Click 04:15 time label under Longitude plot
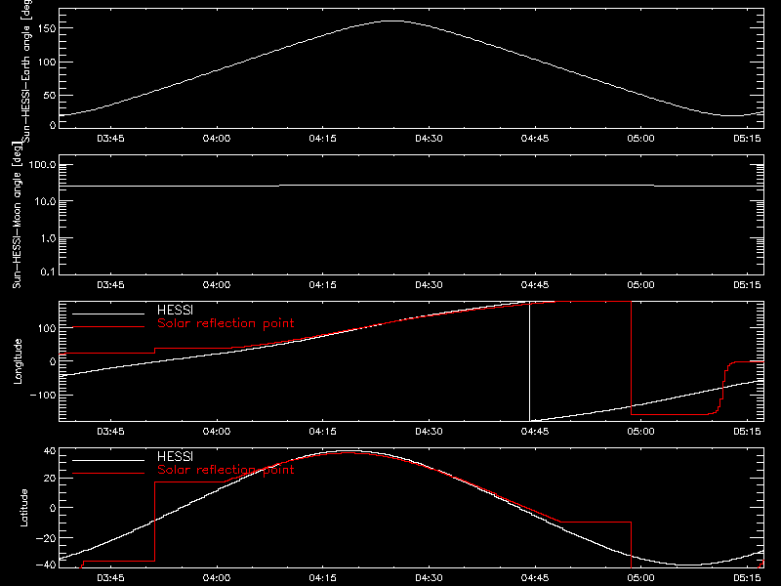 point(323,431)
